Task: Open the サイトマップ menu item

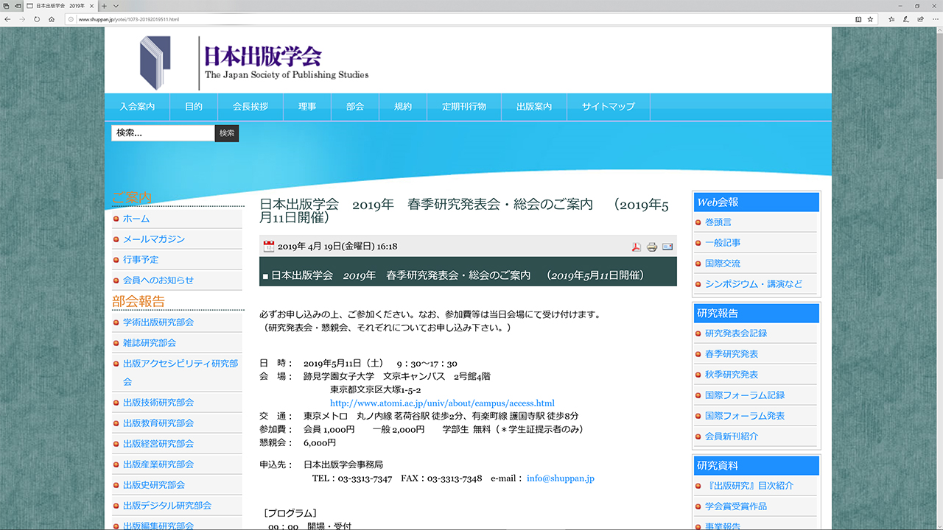Action: click(609, 107)
